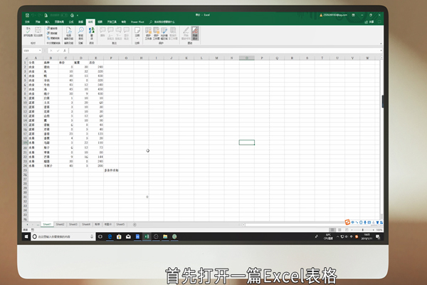Open the Translate tool
This screenshot has height=285, width=427.
pyautogui.click(x=92, y=33)
